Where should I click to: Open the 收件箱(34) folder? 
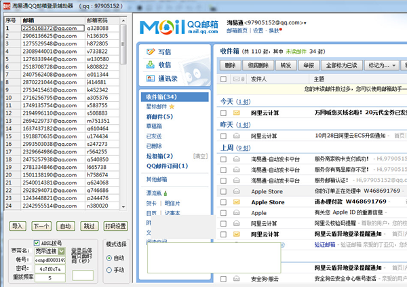pos(175,97)
